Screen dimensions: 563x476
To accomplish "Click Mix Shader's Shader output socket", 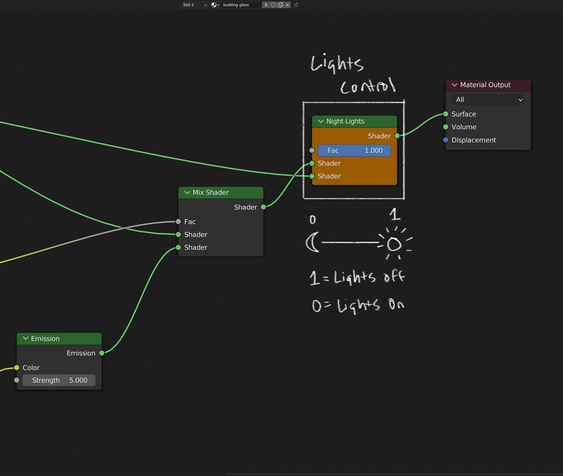I will (263, 207).
